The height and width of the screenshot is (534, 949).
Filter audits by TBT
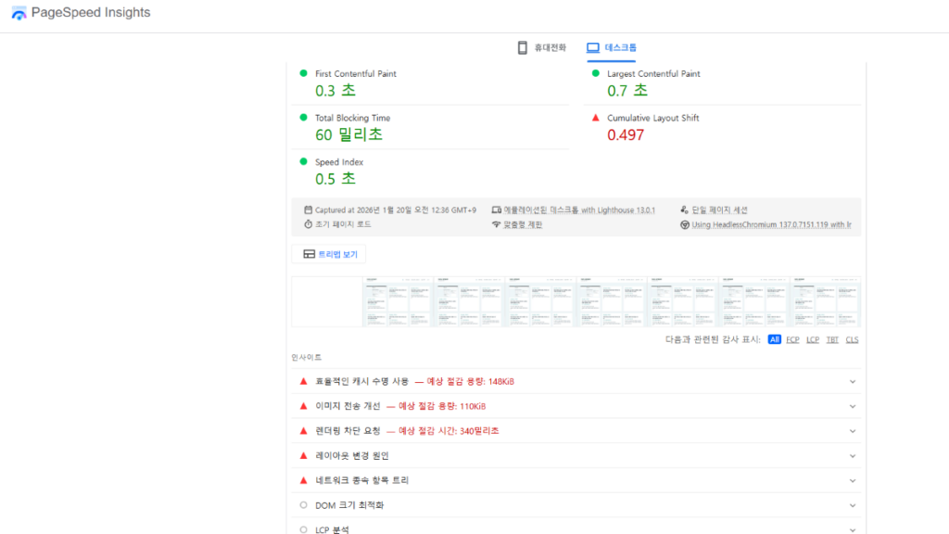tap(832, 339)
